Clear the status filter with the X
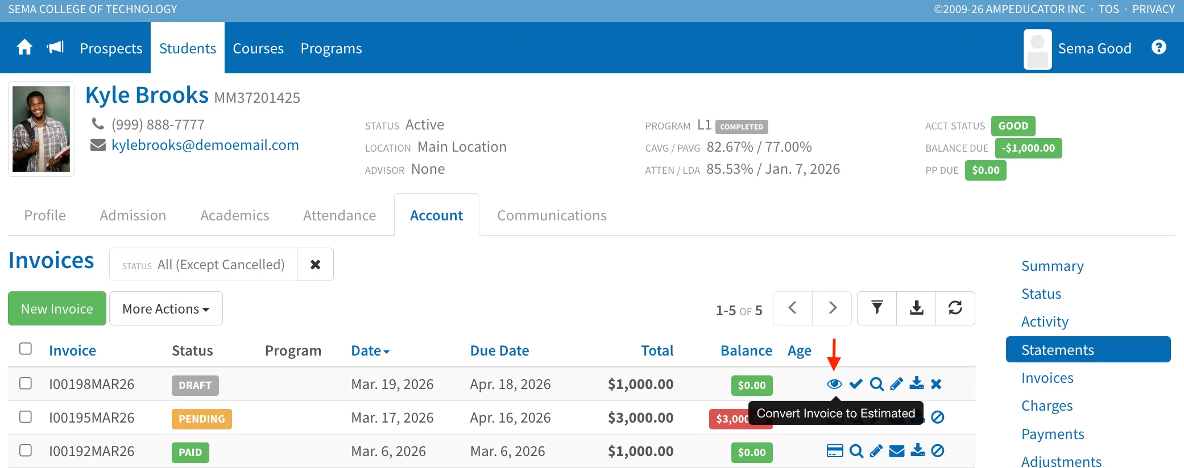Viewport: 1184px width, 468px height. tap(315, 264)
